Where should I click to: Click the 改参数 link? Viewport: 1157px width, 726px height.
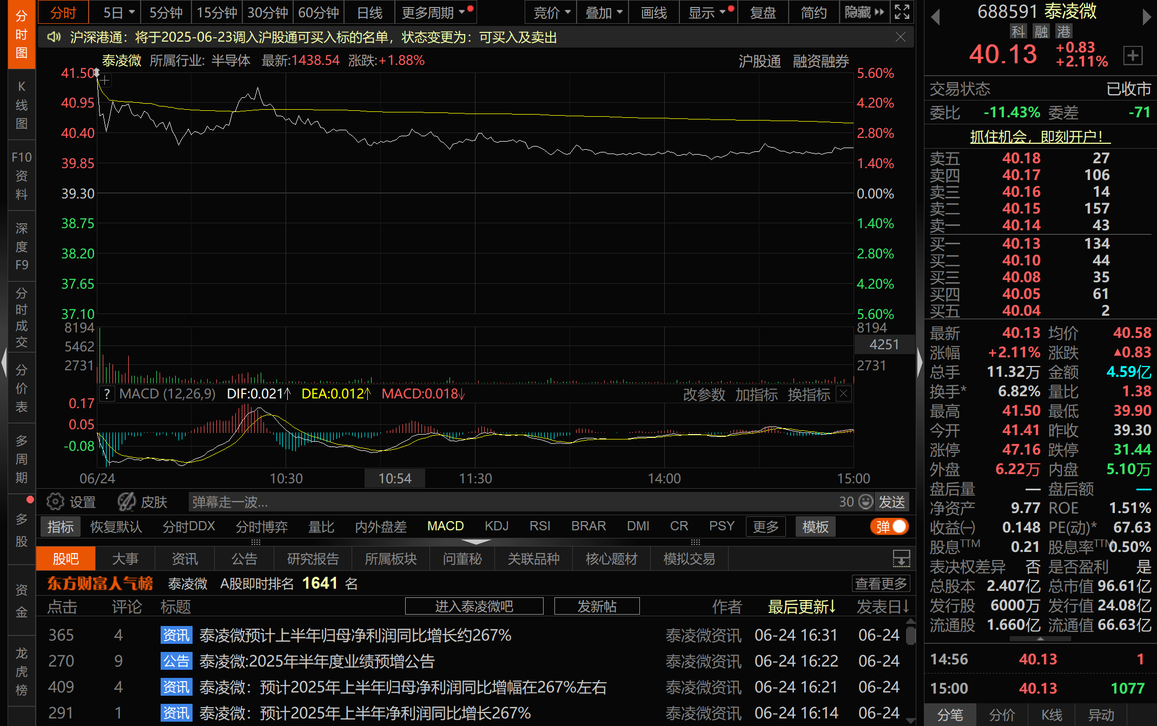pyautogui.click(x=704, y=394)
